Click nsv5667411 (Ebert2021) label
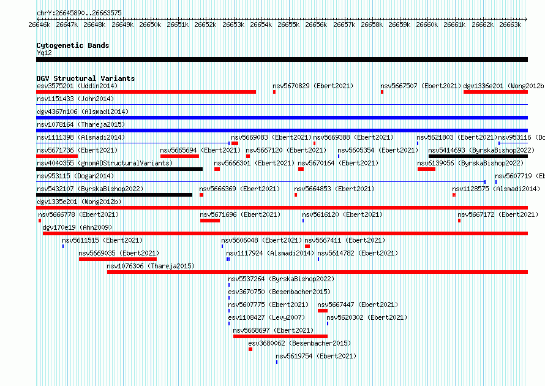This screenshot has width=545, height=386. point(345,240)
